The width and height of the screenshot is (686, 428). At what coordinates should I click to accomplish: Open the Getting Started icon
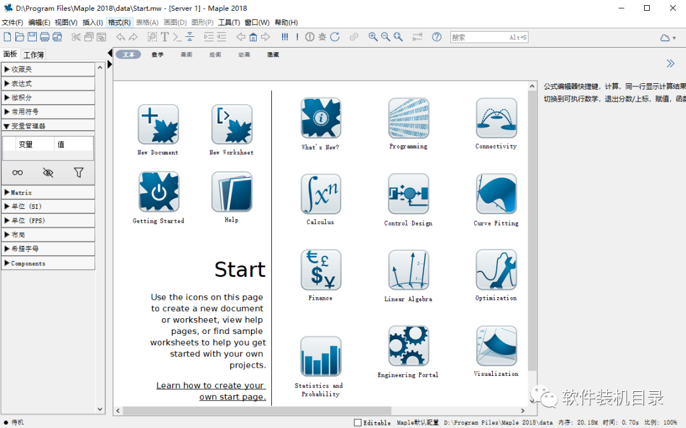pos(158,192)
